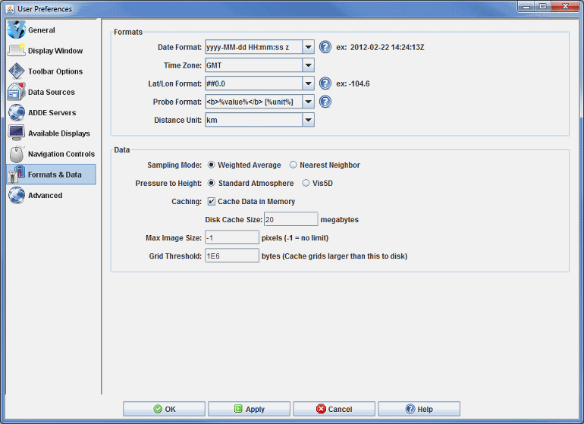Expand the Probe Format dropdown arrow

(308, 102)
